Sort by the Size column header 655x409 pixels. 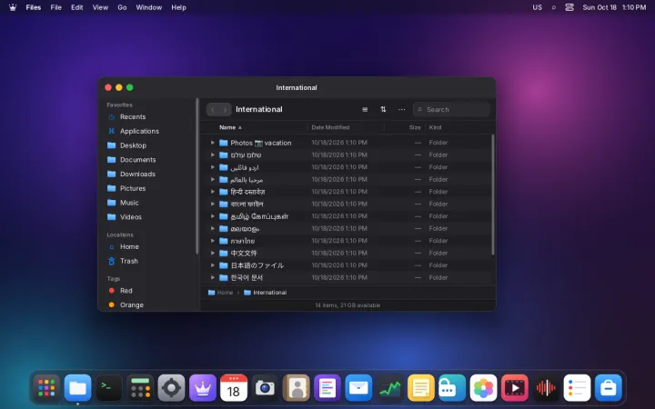[415, 127]
